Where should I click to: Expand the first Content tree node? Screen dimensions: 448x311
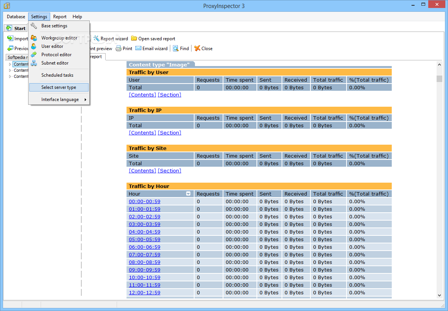coord(10,65)
